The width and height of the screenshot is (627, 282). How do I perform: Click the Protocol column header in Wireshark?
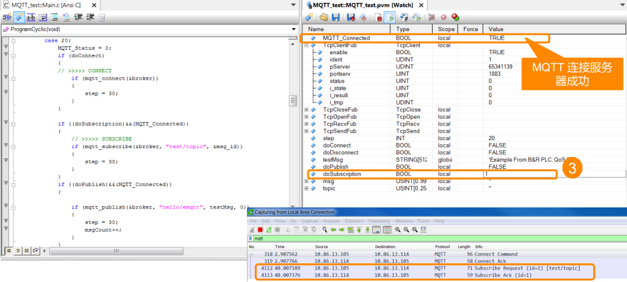tap(443, 247)
